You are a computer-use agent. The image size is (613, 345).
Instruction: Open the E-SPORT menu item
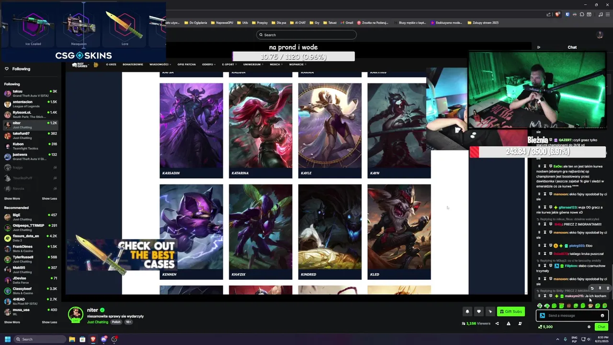pyautogui.click(x=228, y=64)
